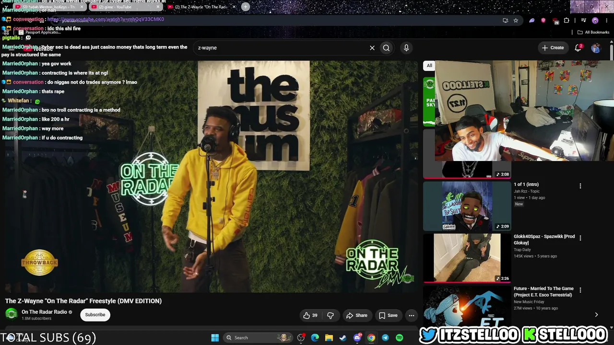The width and height of the screenshot is (614, 345).
Task: Click the Create button
Action: tap(553, 48)
